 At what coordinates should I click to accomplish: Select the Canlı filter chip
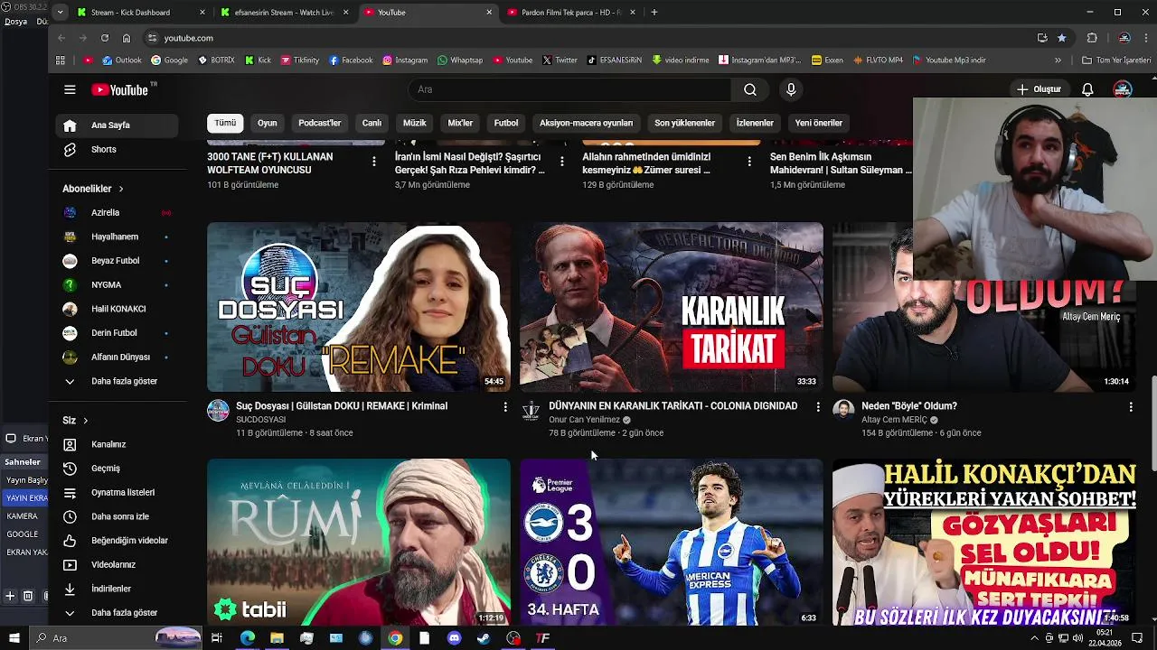(372, 123)
